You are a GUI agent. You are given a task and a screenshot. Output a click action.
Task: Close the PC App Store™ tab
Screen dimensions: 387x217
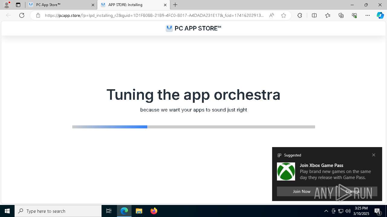point(93,5)
